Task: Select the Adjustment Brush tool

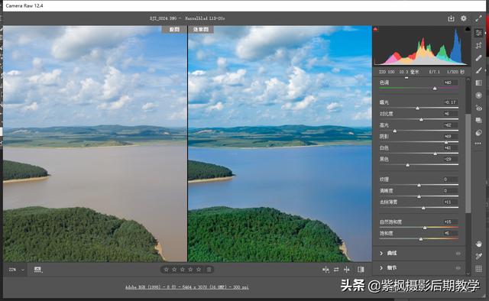Action: click(479, 70)
